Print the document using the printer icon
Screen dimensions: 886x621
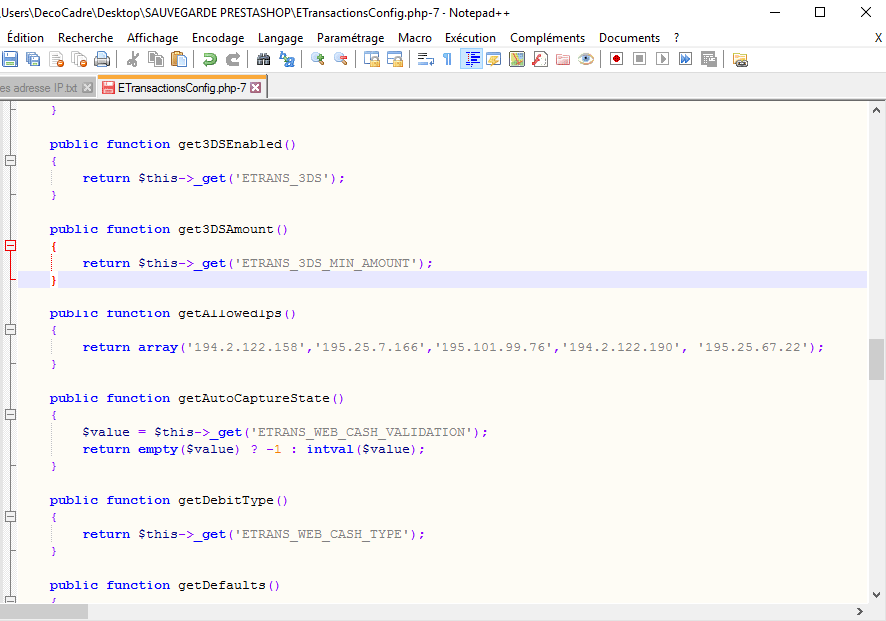tap(102, 59)
